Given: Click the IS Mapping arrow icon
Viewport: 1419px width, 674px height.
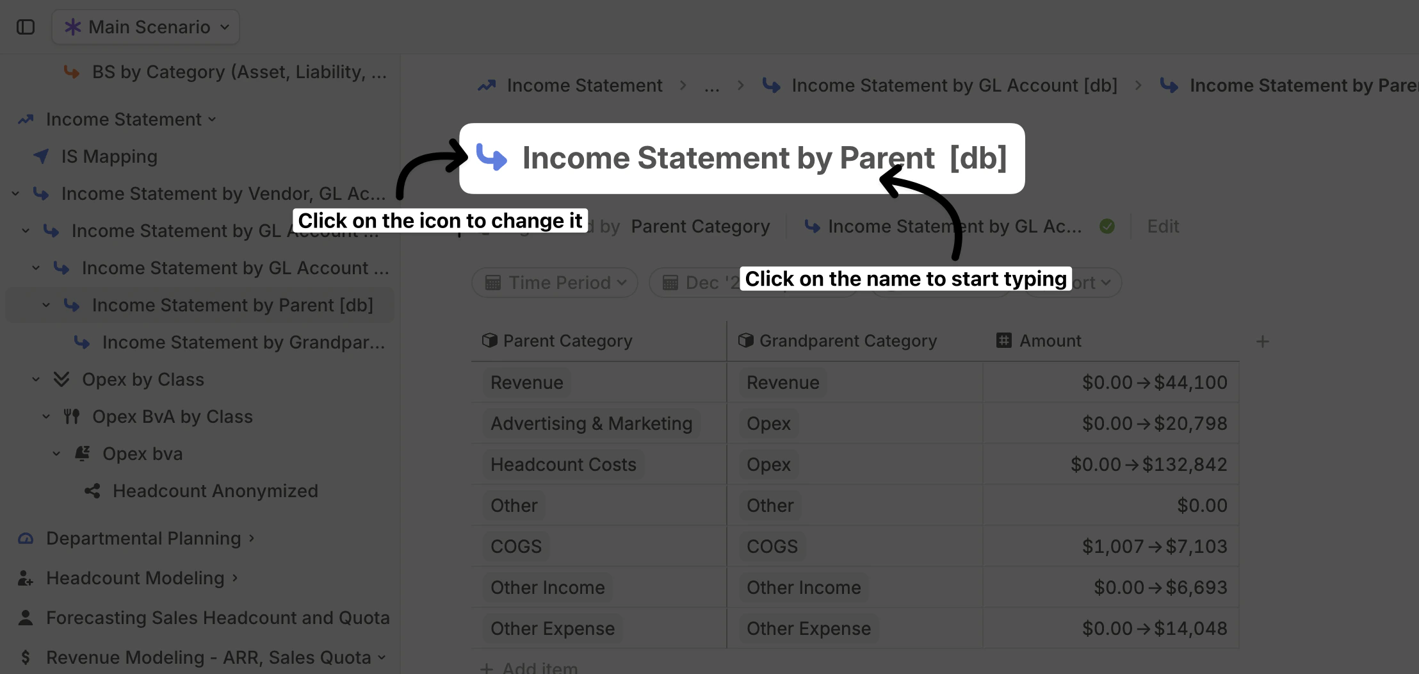Looking at the screenshot, I should point(41,156).
